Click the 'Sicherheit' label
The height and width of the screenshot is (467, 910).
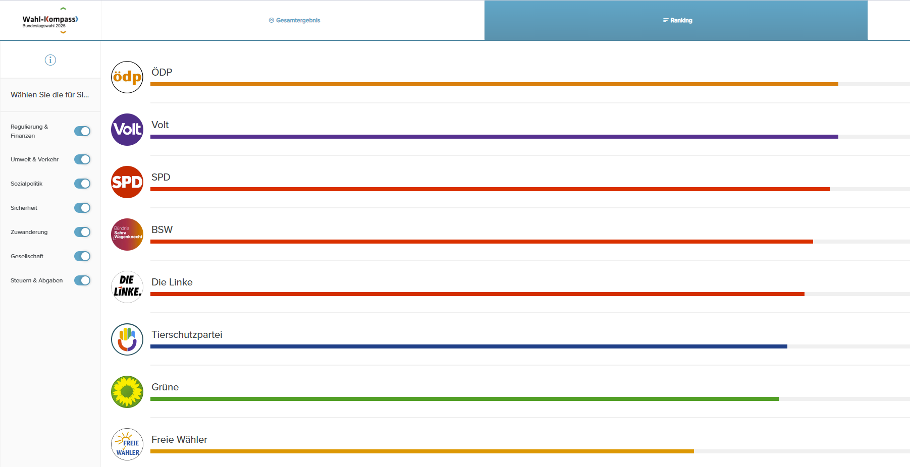tap(24, 208)
